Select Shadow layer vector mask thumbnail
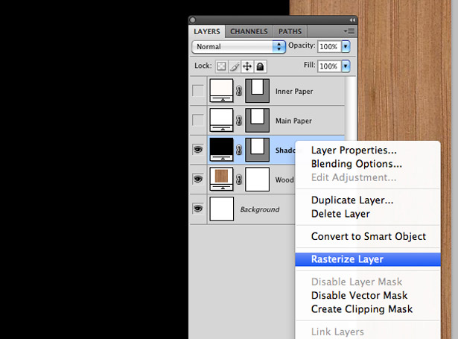 point(257,150)
